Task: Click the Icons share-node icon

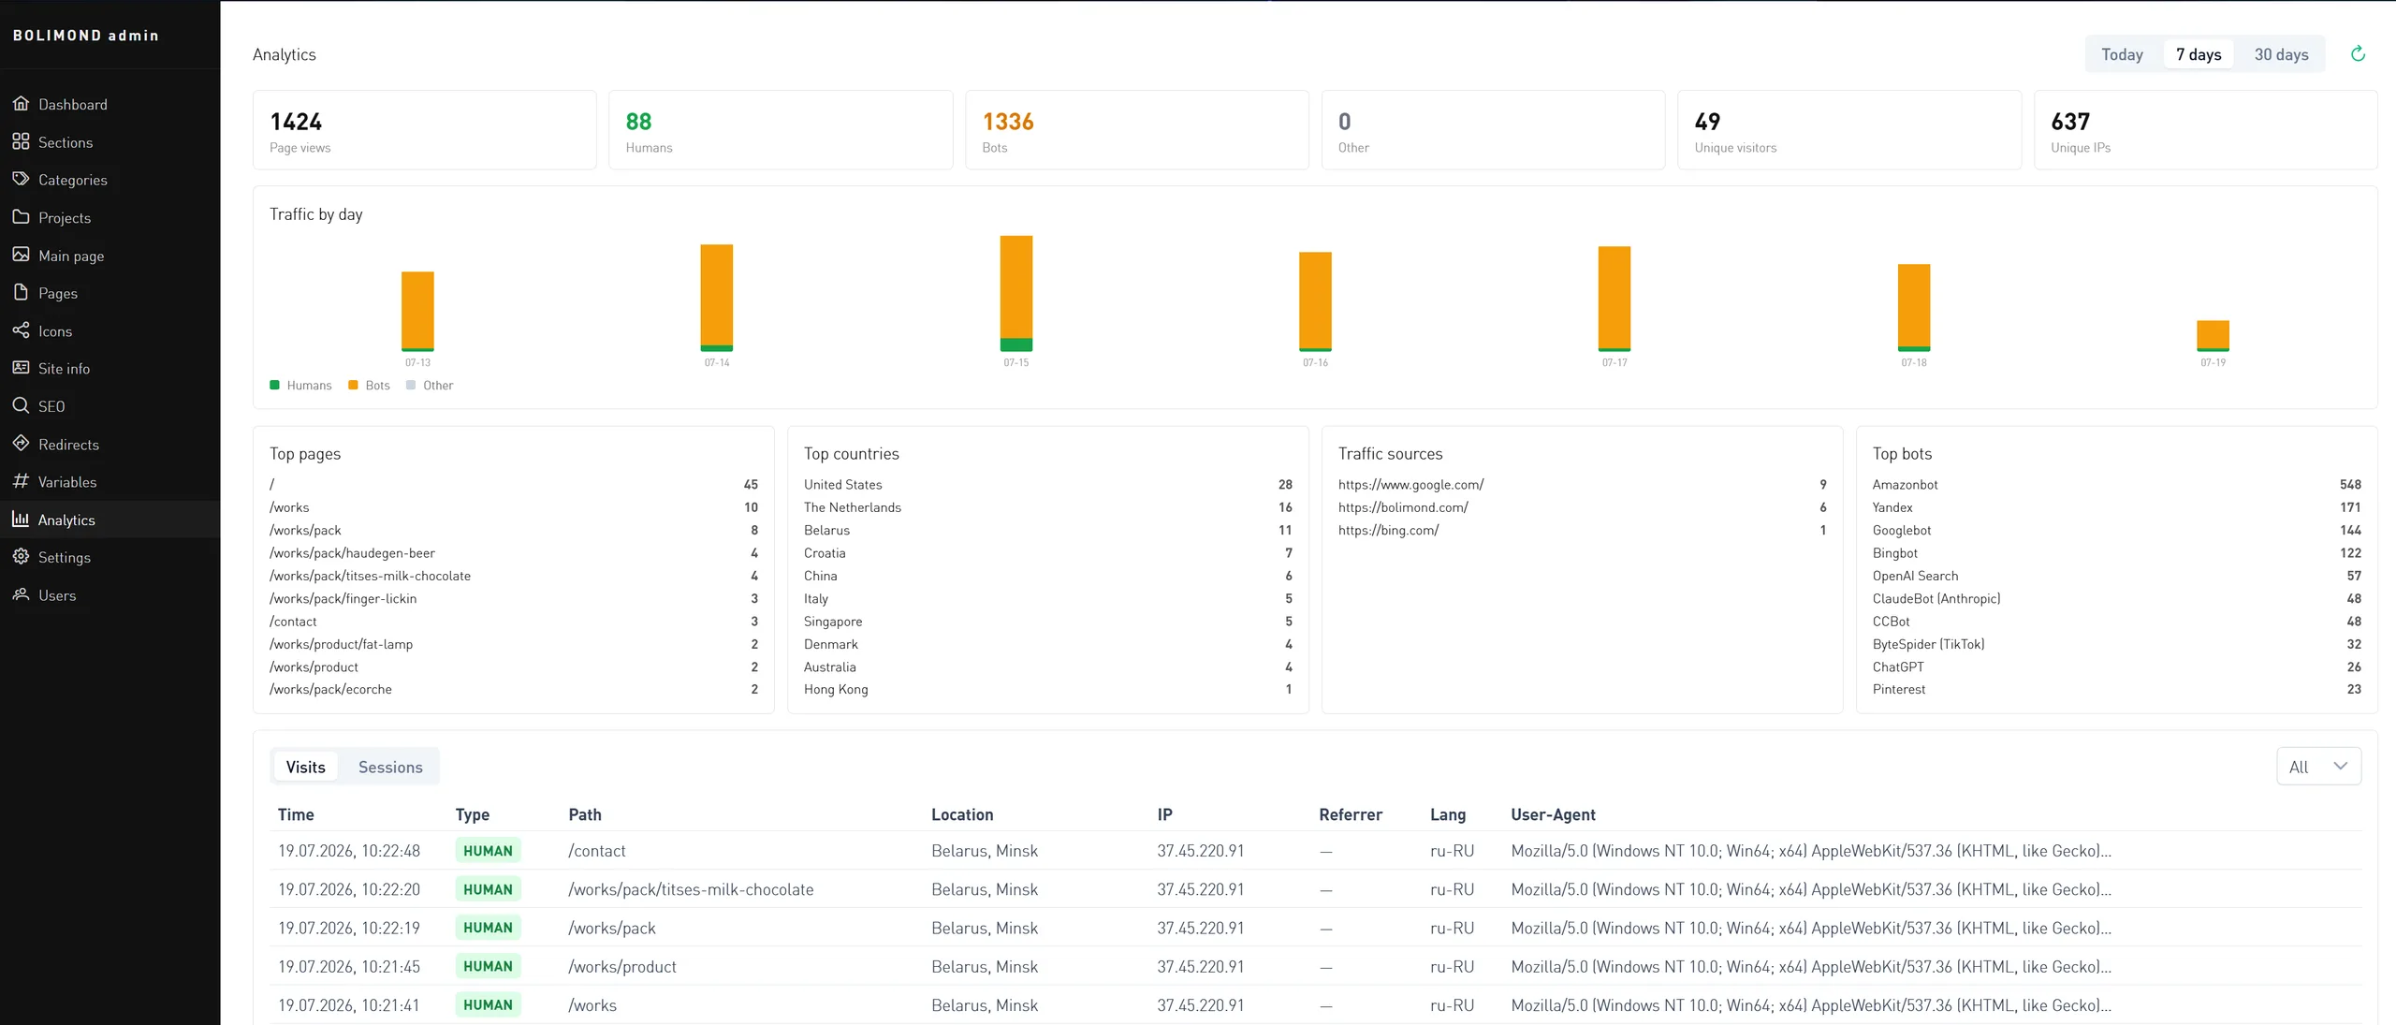Action: tap(21, 330)
